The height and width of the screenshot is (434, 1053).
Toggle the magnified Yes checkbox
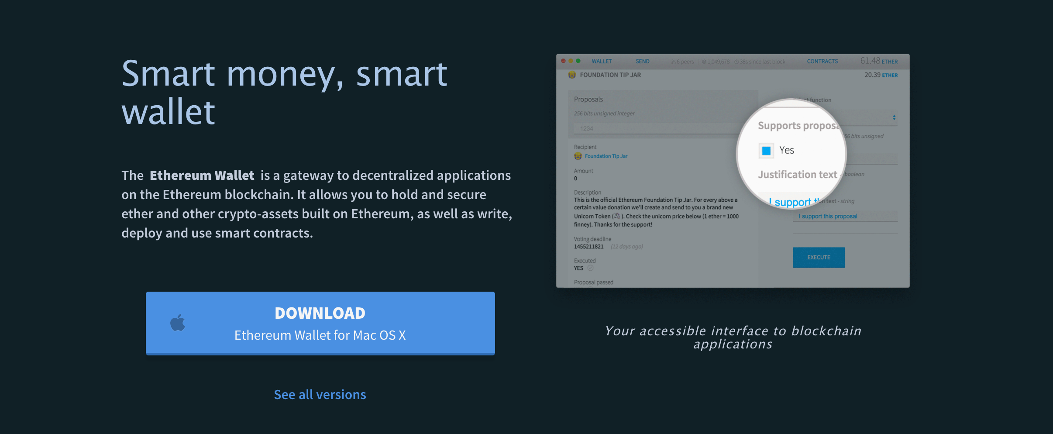(x=766, y=151)
